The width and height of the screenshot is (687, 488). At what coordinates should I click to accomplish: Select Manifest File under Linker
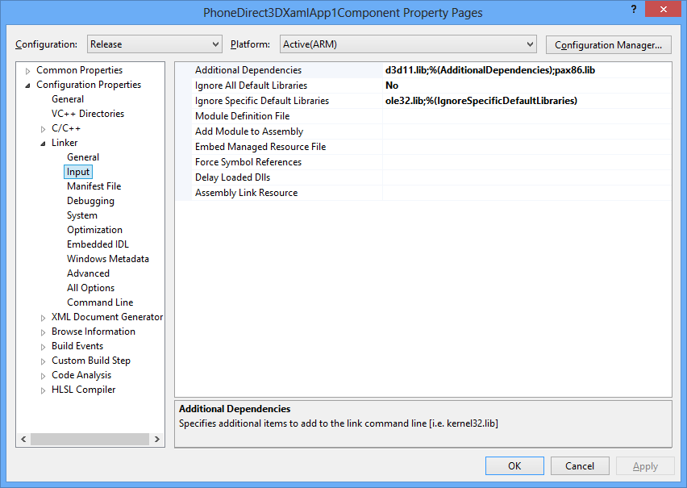(94, 186)
